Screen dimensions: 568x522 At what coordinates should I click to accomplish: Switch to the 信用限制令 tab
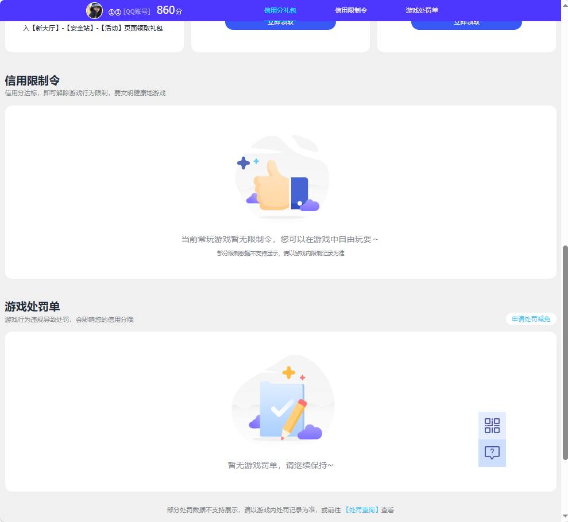[x=351, y=10]
